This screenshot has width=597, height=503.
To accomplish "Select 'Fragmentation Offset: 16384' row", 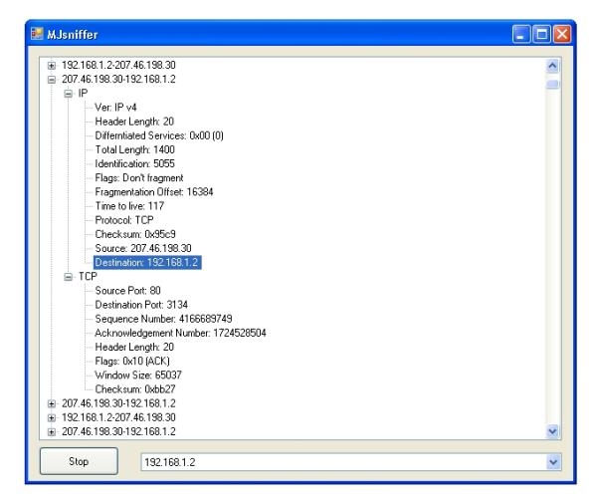I will coord(154,192).
